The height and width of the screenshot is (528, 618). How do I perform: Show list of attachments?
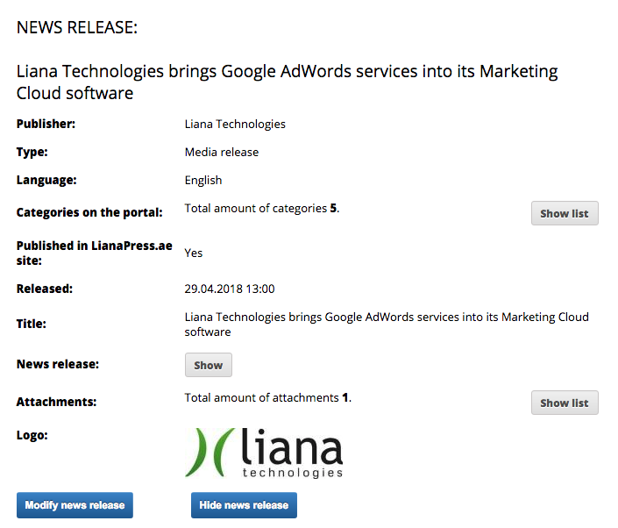[x=564, y=403]
